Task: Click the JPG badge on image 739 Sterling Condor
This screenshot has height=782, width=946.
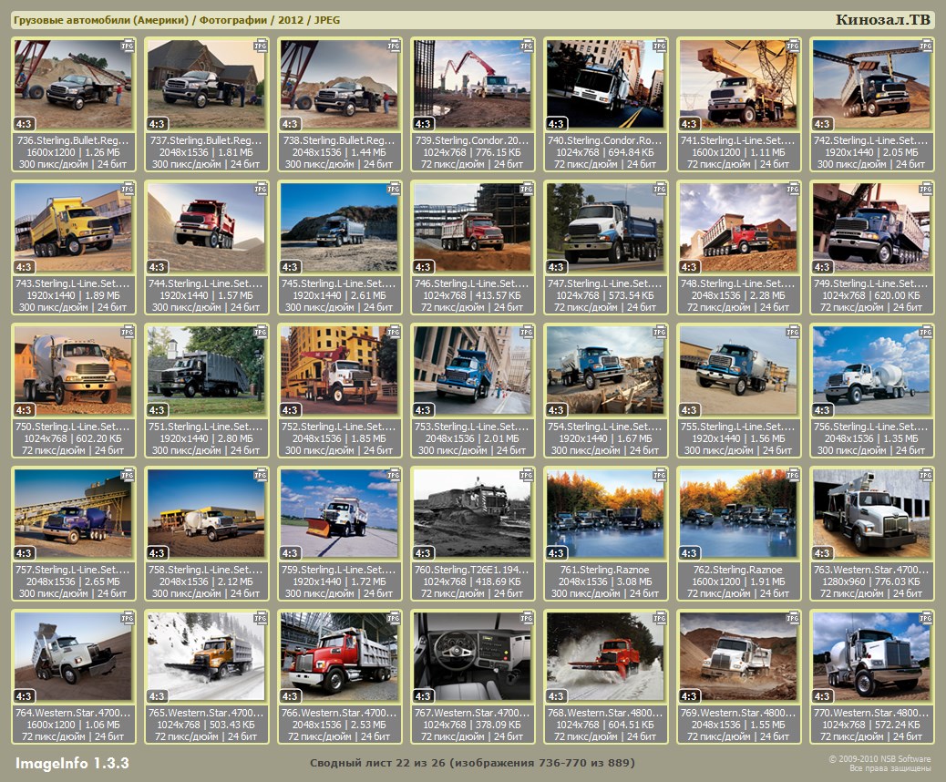Action: coord(527,46)
